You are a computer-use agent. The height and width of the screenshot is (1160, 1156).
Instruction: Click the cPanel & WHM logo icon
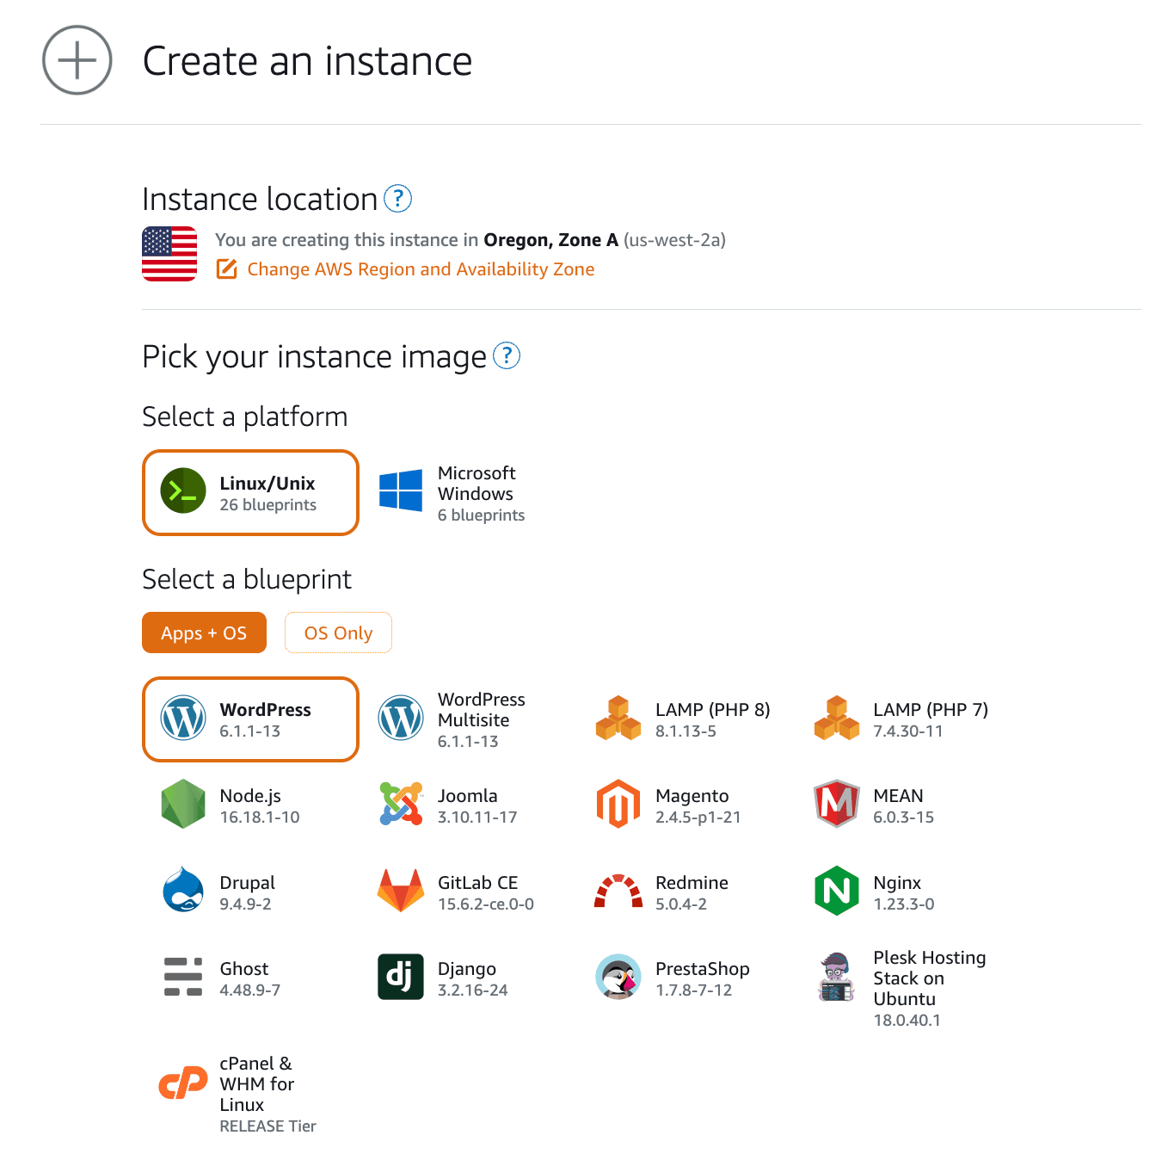(183, 1083)
